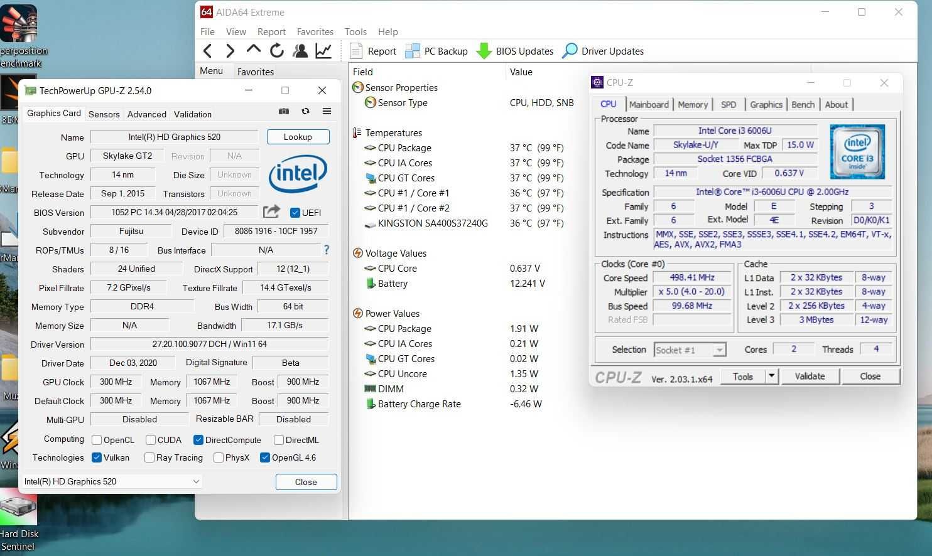Switch to AIDA64 Favorites pane tab

[x=256, y=72]
